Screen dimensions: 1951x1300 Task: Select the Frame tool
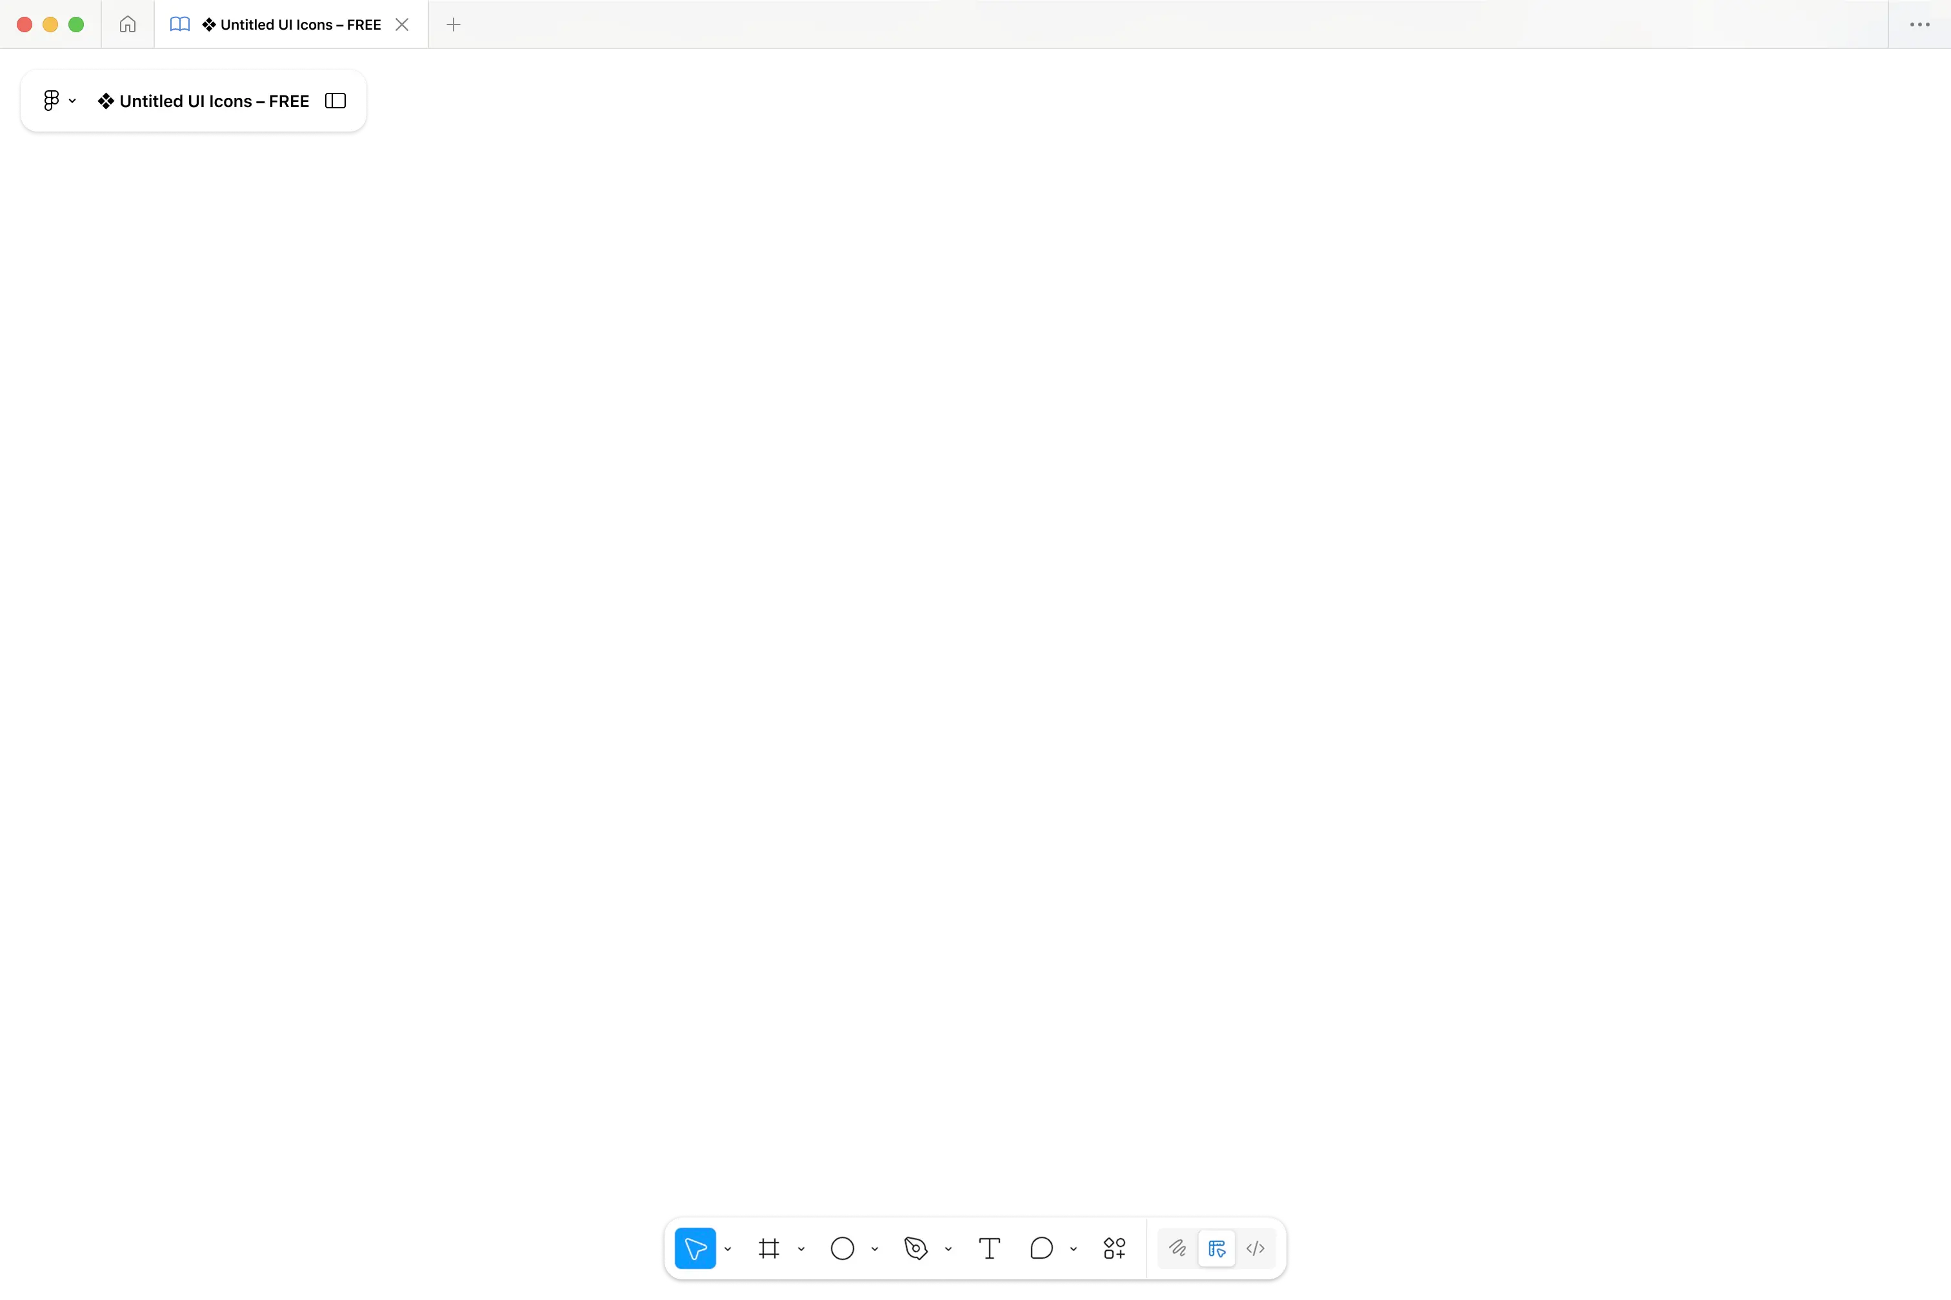coord(769,1248)
